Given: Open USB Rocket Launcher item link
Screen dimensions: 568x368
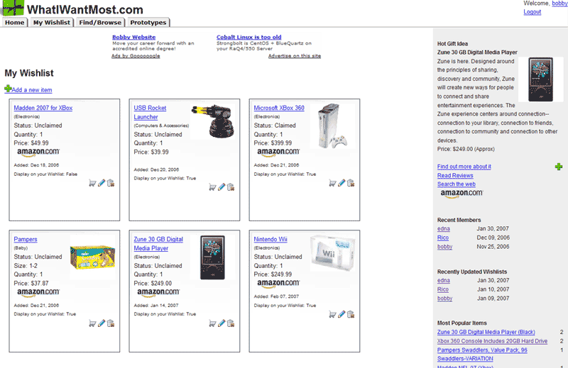Looking at the screenshot, I should coord(150,112).
